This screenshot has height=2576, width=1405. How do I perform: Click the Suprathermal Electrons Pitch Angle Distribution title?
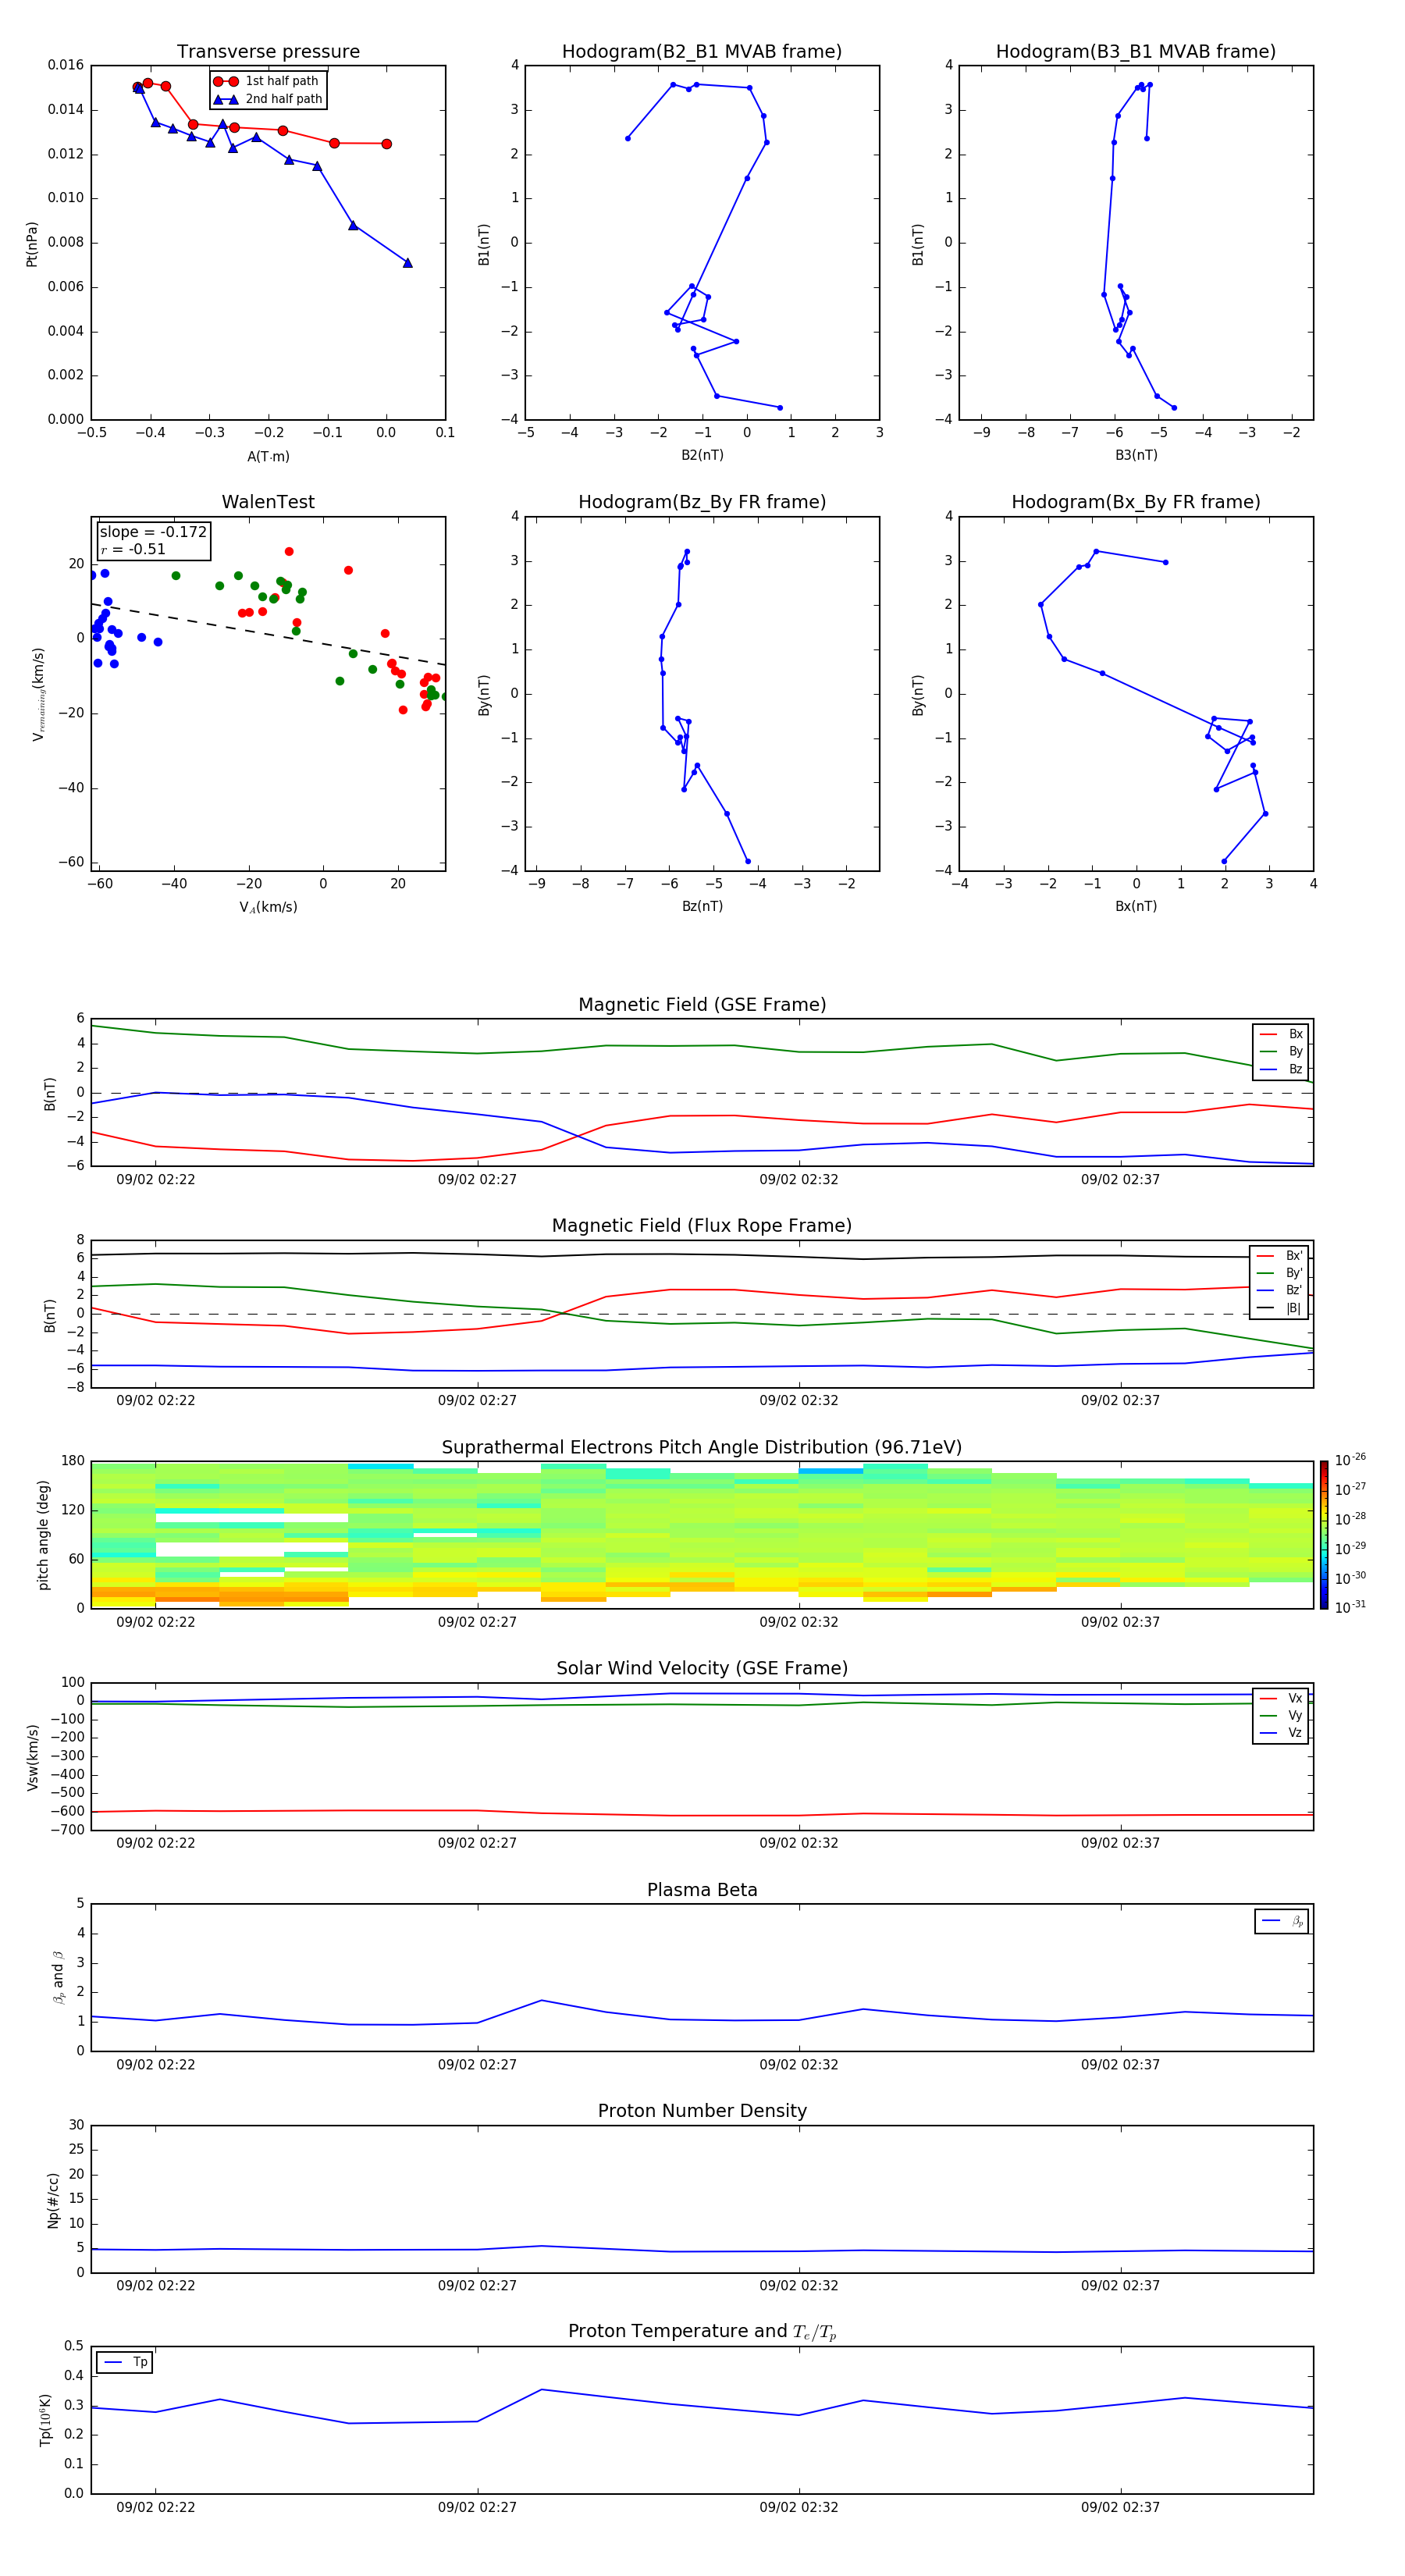pyautogui.click(x=702, y=1448)
